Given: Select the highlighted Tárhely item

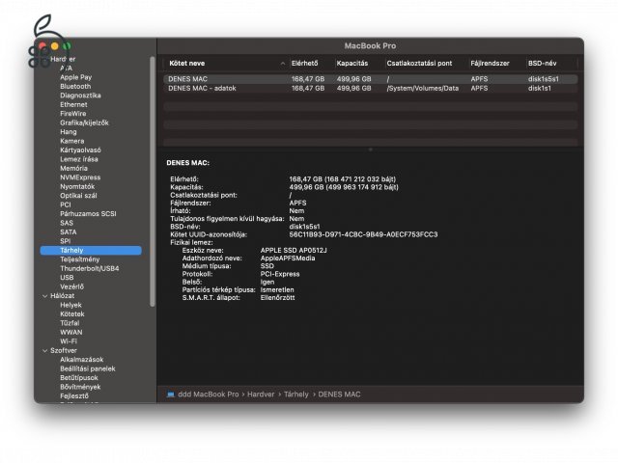Looking at the screenshot, I should pyautogui.click(x=91, y=250).
